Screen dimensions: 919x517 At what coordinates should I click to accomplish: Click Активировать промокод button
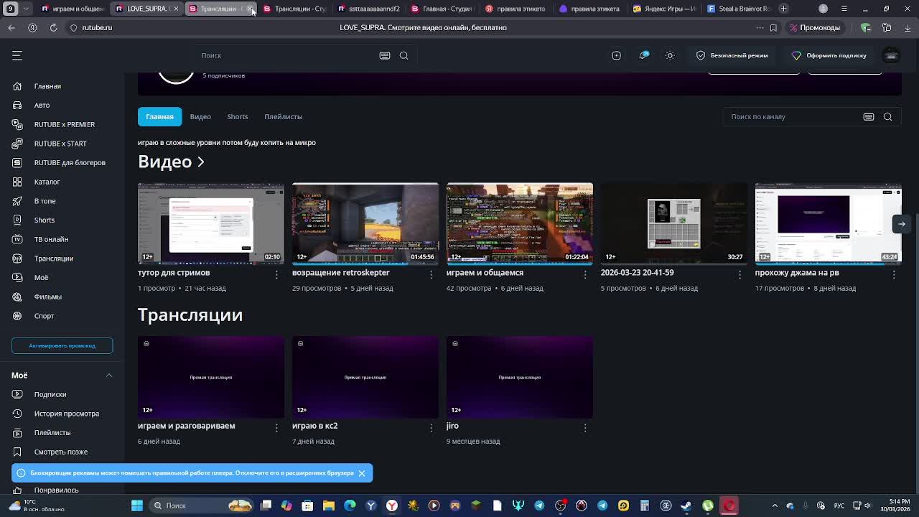click(x=62, y=345)
